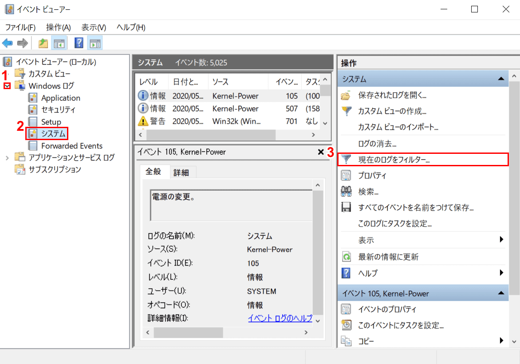Screen dimensions: 520x364
Task: Open the ヘルプ(H) menu
Action: pyautogui.click(x=131, y=27)
